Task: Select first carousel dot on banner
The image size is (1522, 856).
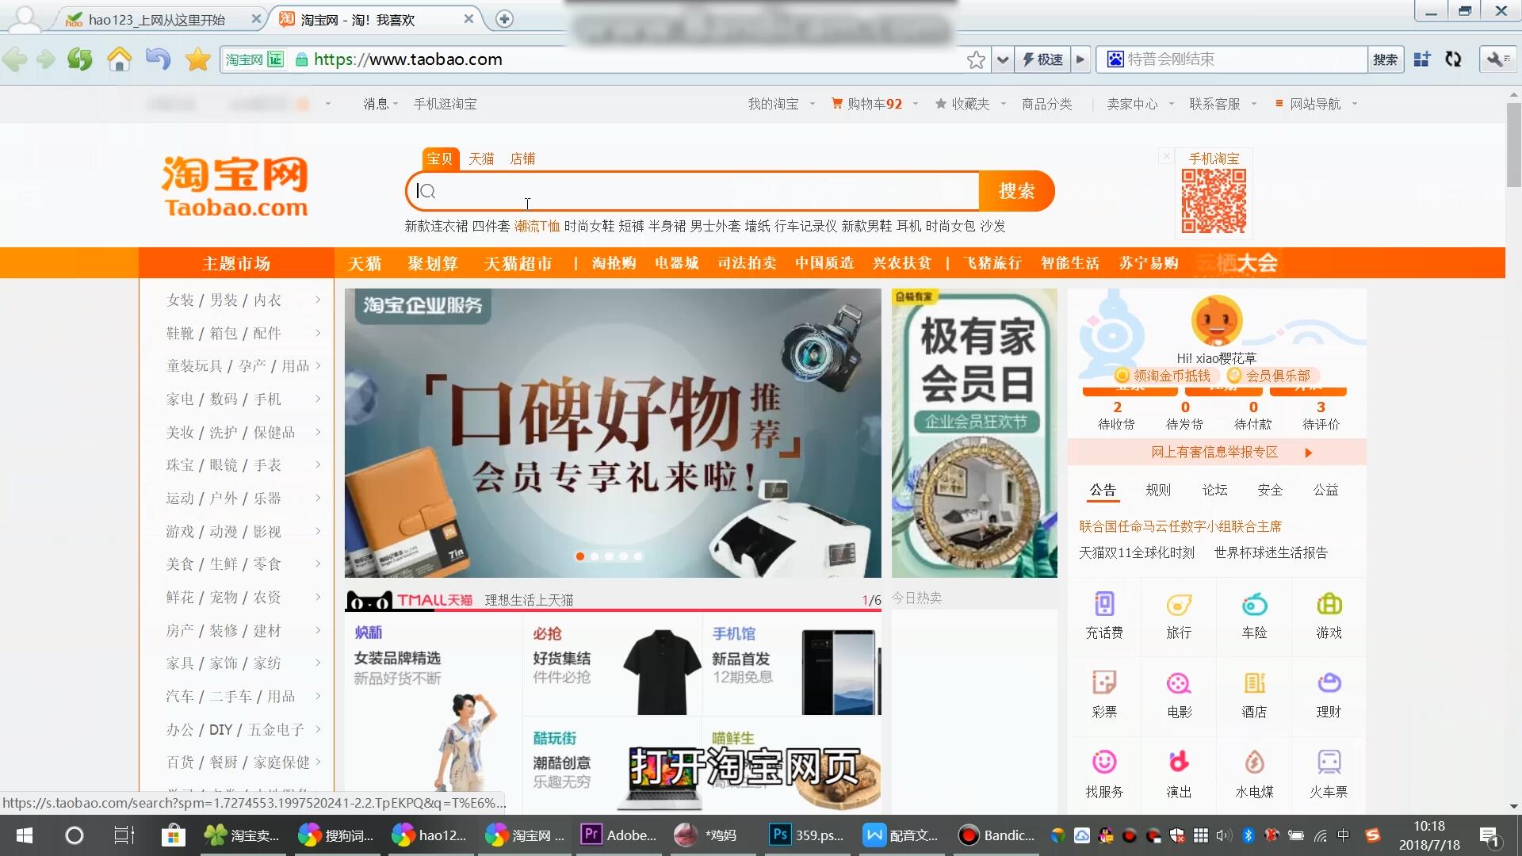Action: click(580, 556)
